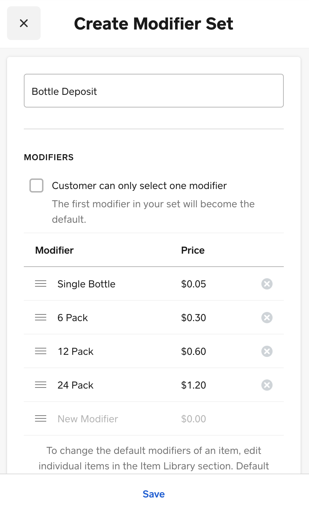The image size is (309, 508).
Task: Click the 12 Pack reorder handle
Action: click(x=41, y=351)
